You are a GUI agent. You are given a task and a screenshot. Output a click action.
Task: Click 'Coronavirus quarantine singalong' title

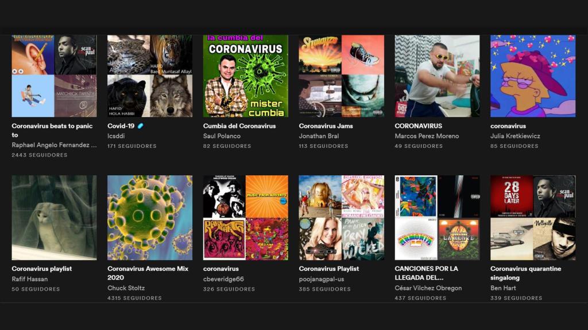(526, 273)
